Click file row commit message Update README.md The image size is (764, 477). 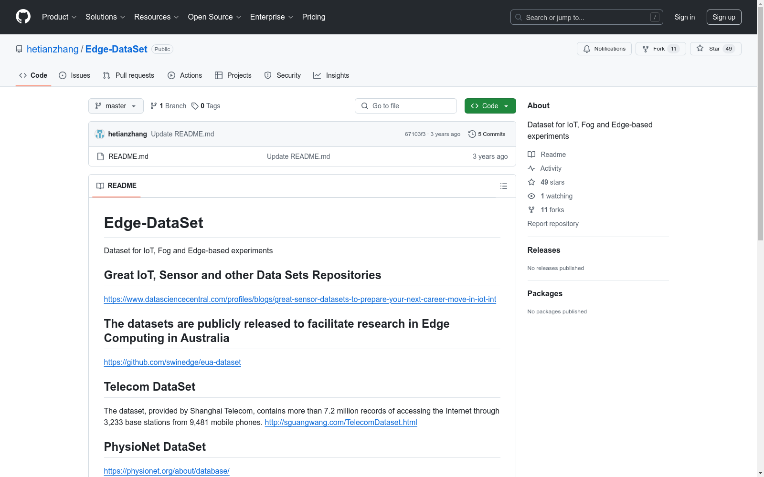[298, 156]
